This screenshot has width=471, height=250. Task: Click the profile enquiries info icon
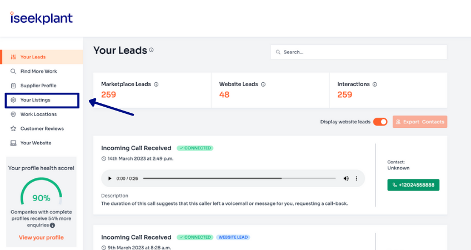coord(52,225)
